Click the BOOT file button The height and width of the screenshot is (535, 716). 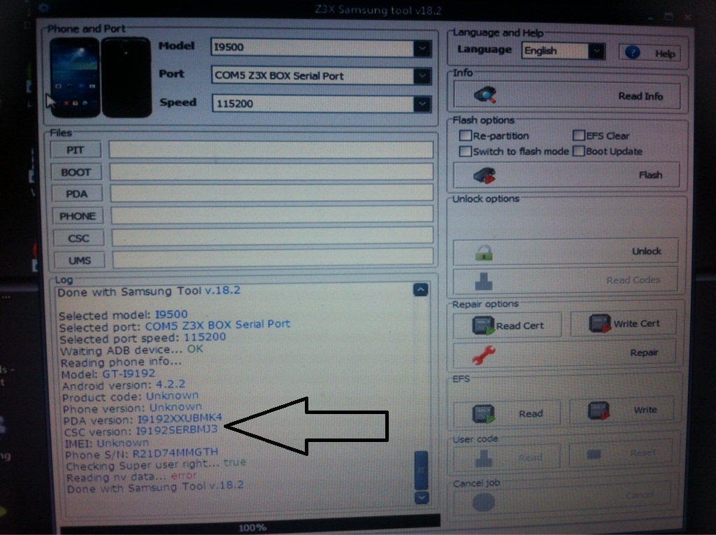[x=76, y=172]
